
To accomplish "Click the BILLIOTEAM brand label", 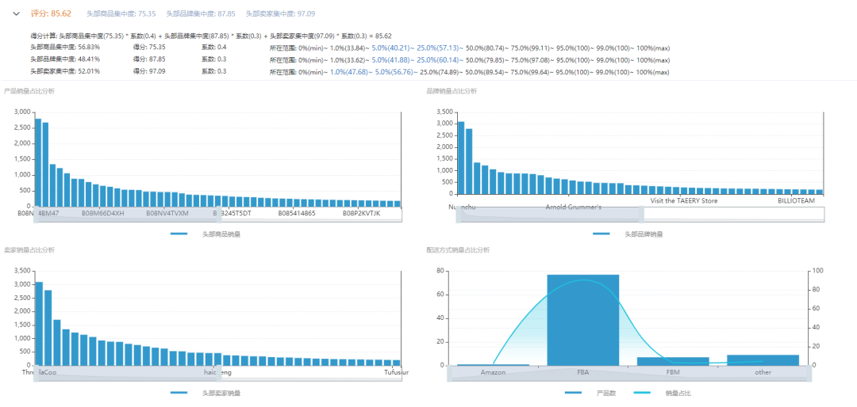I will [x=797, y=201].
